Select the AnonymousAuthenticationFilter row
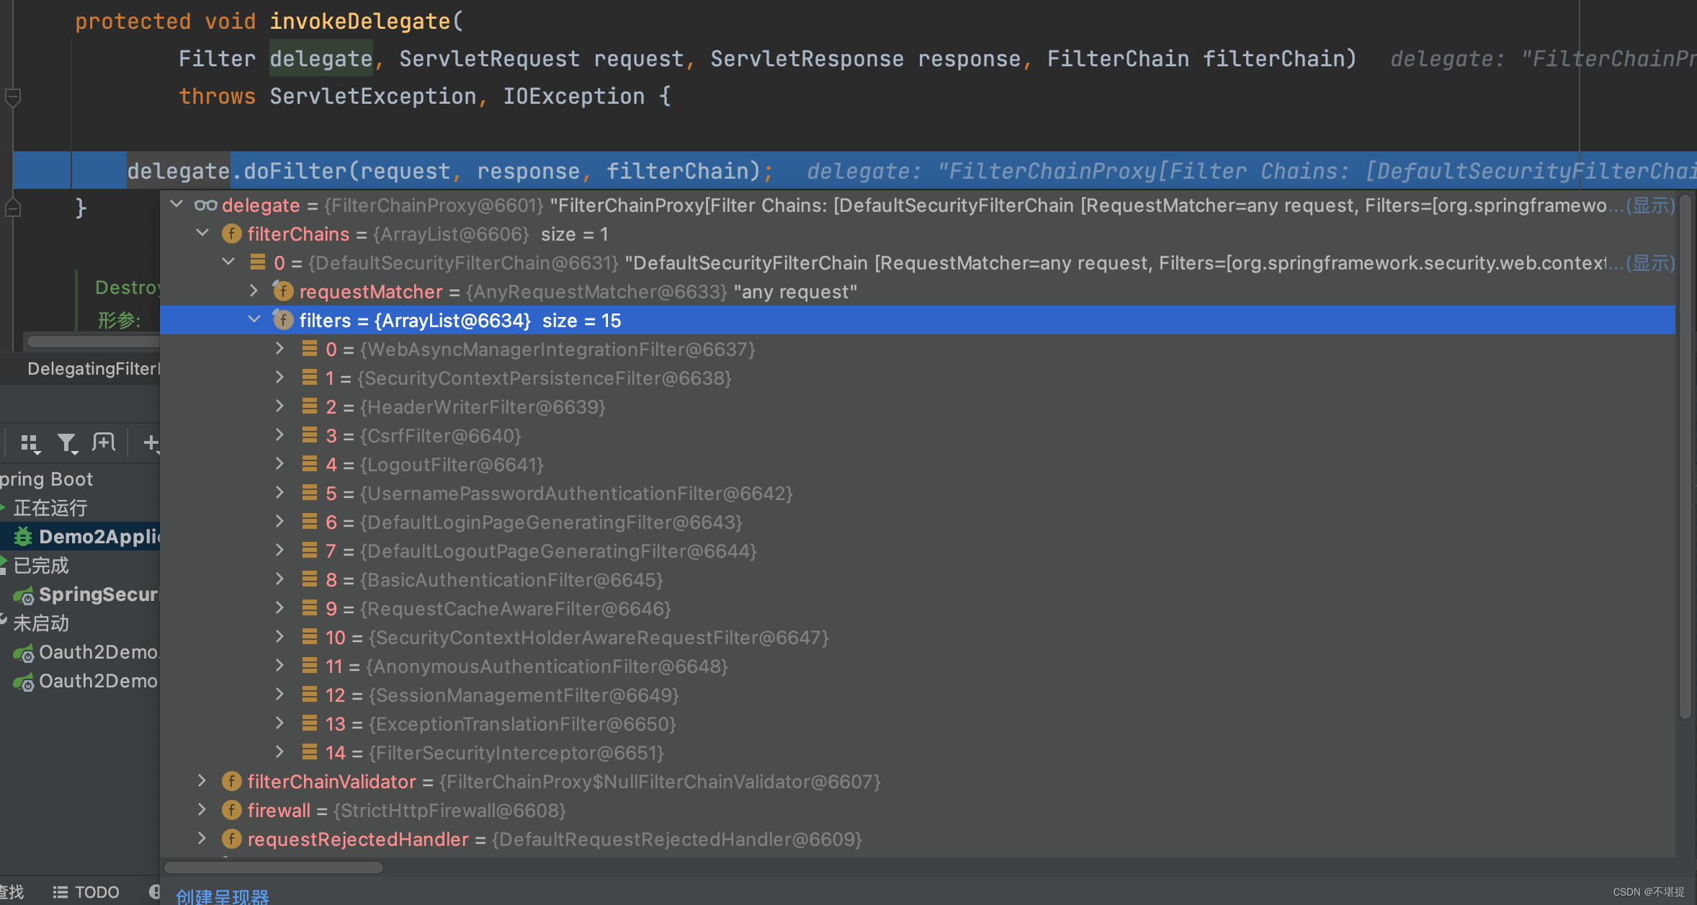Viewport: 1697px width, 905px height. coord(917,666)
